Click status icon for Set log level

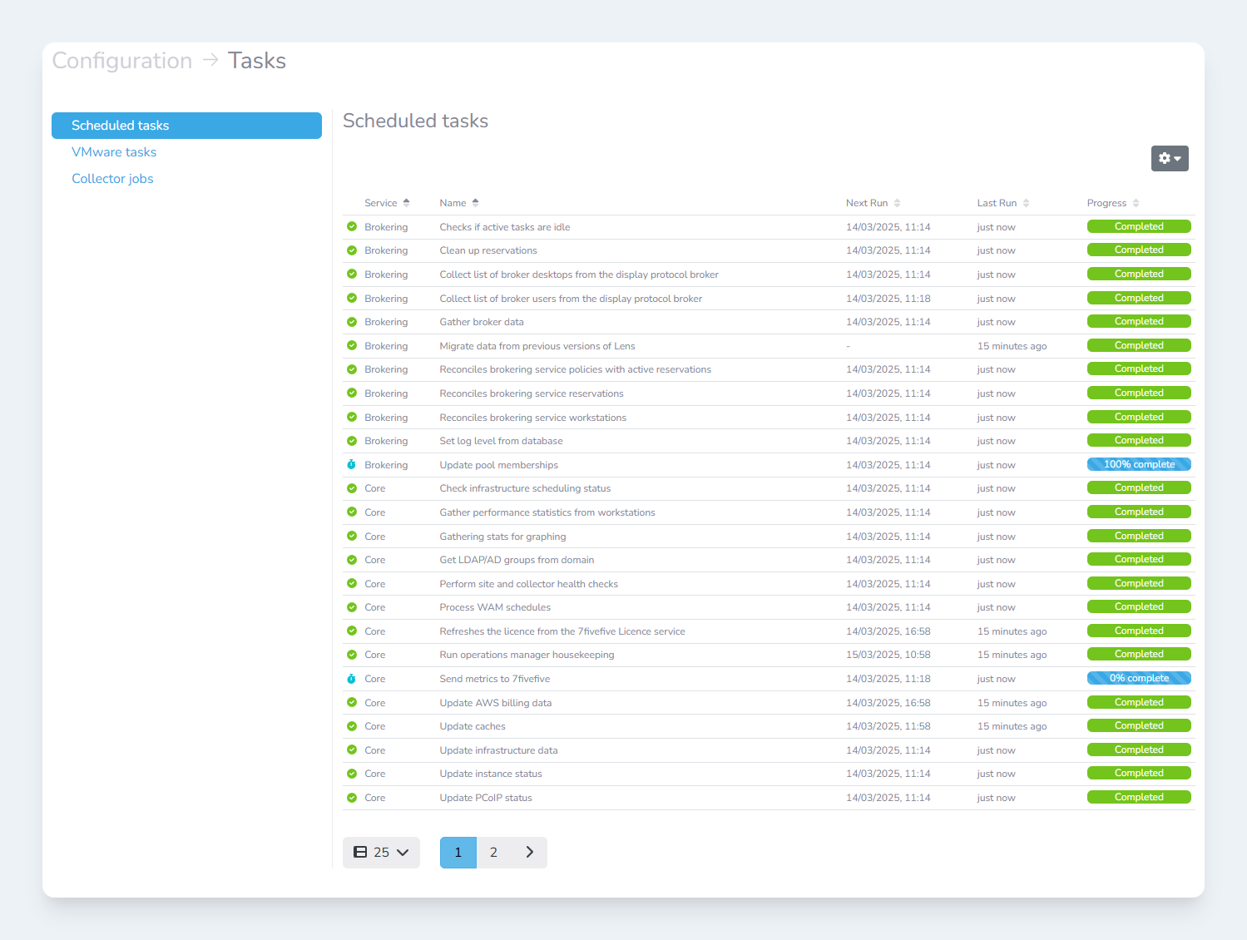pos(352,441)
